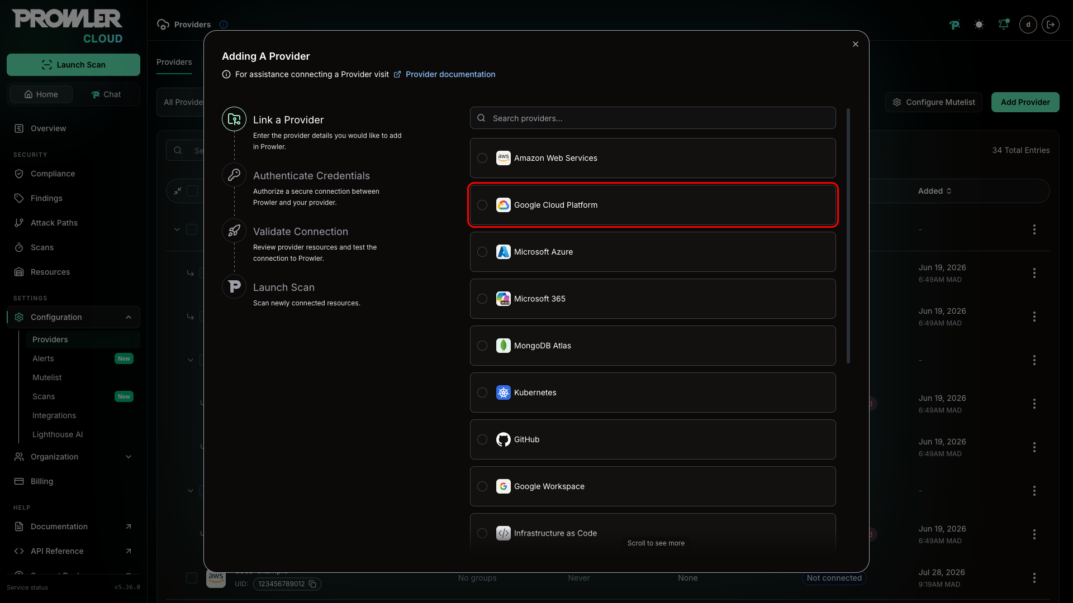Open Findings in the sidebar
Screen dimensions: 1073x603
[73, 198]
